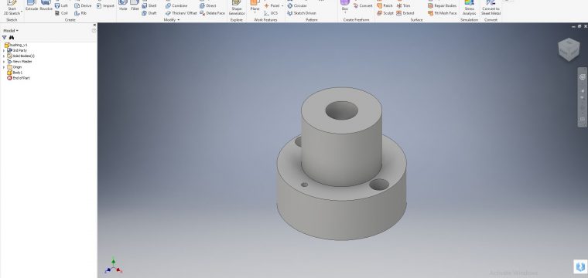Open Stress Analysis
Viewport: 588px width, 278px height.
click(469, 8)
